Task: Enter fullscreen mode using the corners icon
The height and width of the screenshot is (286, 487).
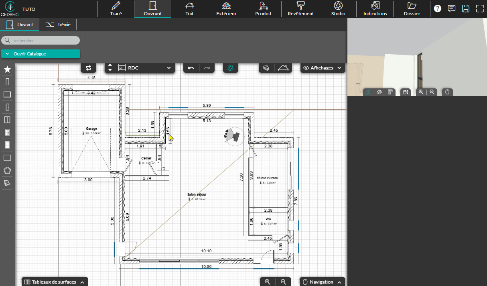Action: point(480,8)
